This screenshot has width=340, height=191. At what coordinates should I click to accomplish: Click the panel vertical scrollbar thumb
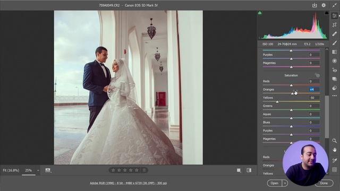click(x=327, y=117)
